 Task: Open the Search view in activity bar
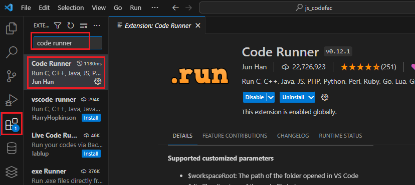click(x=12, y=52)
